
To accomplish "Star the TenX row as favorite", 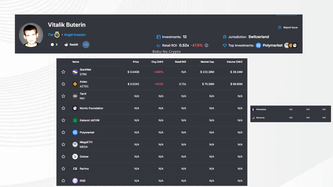I will (x=63, y=96).
